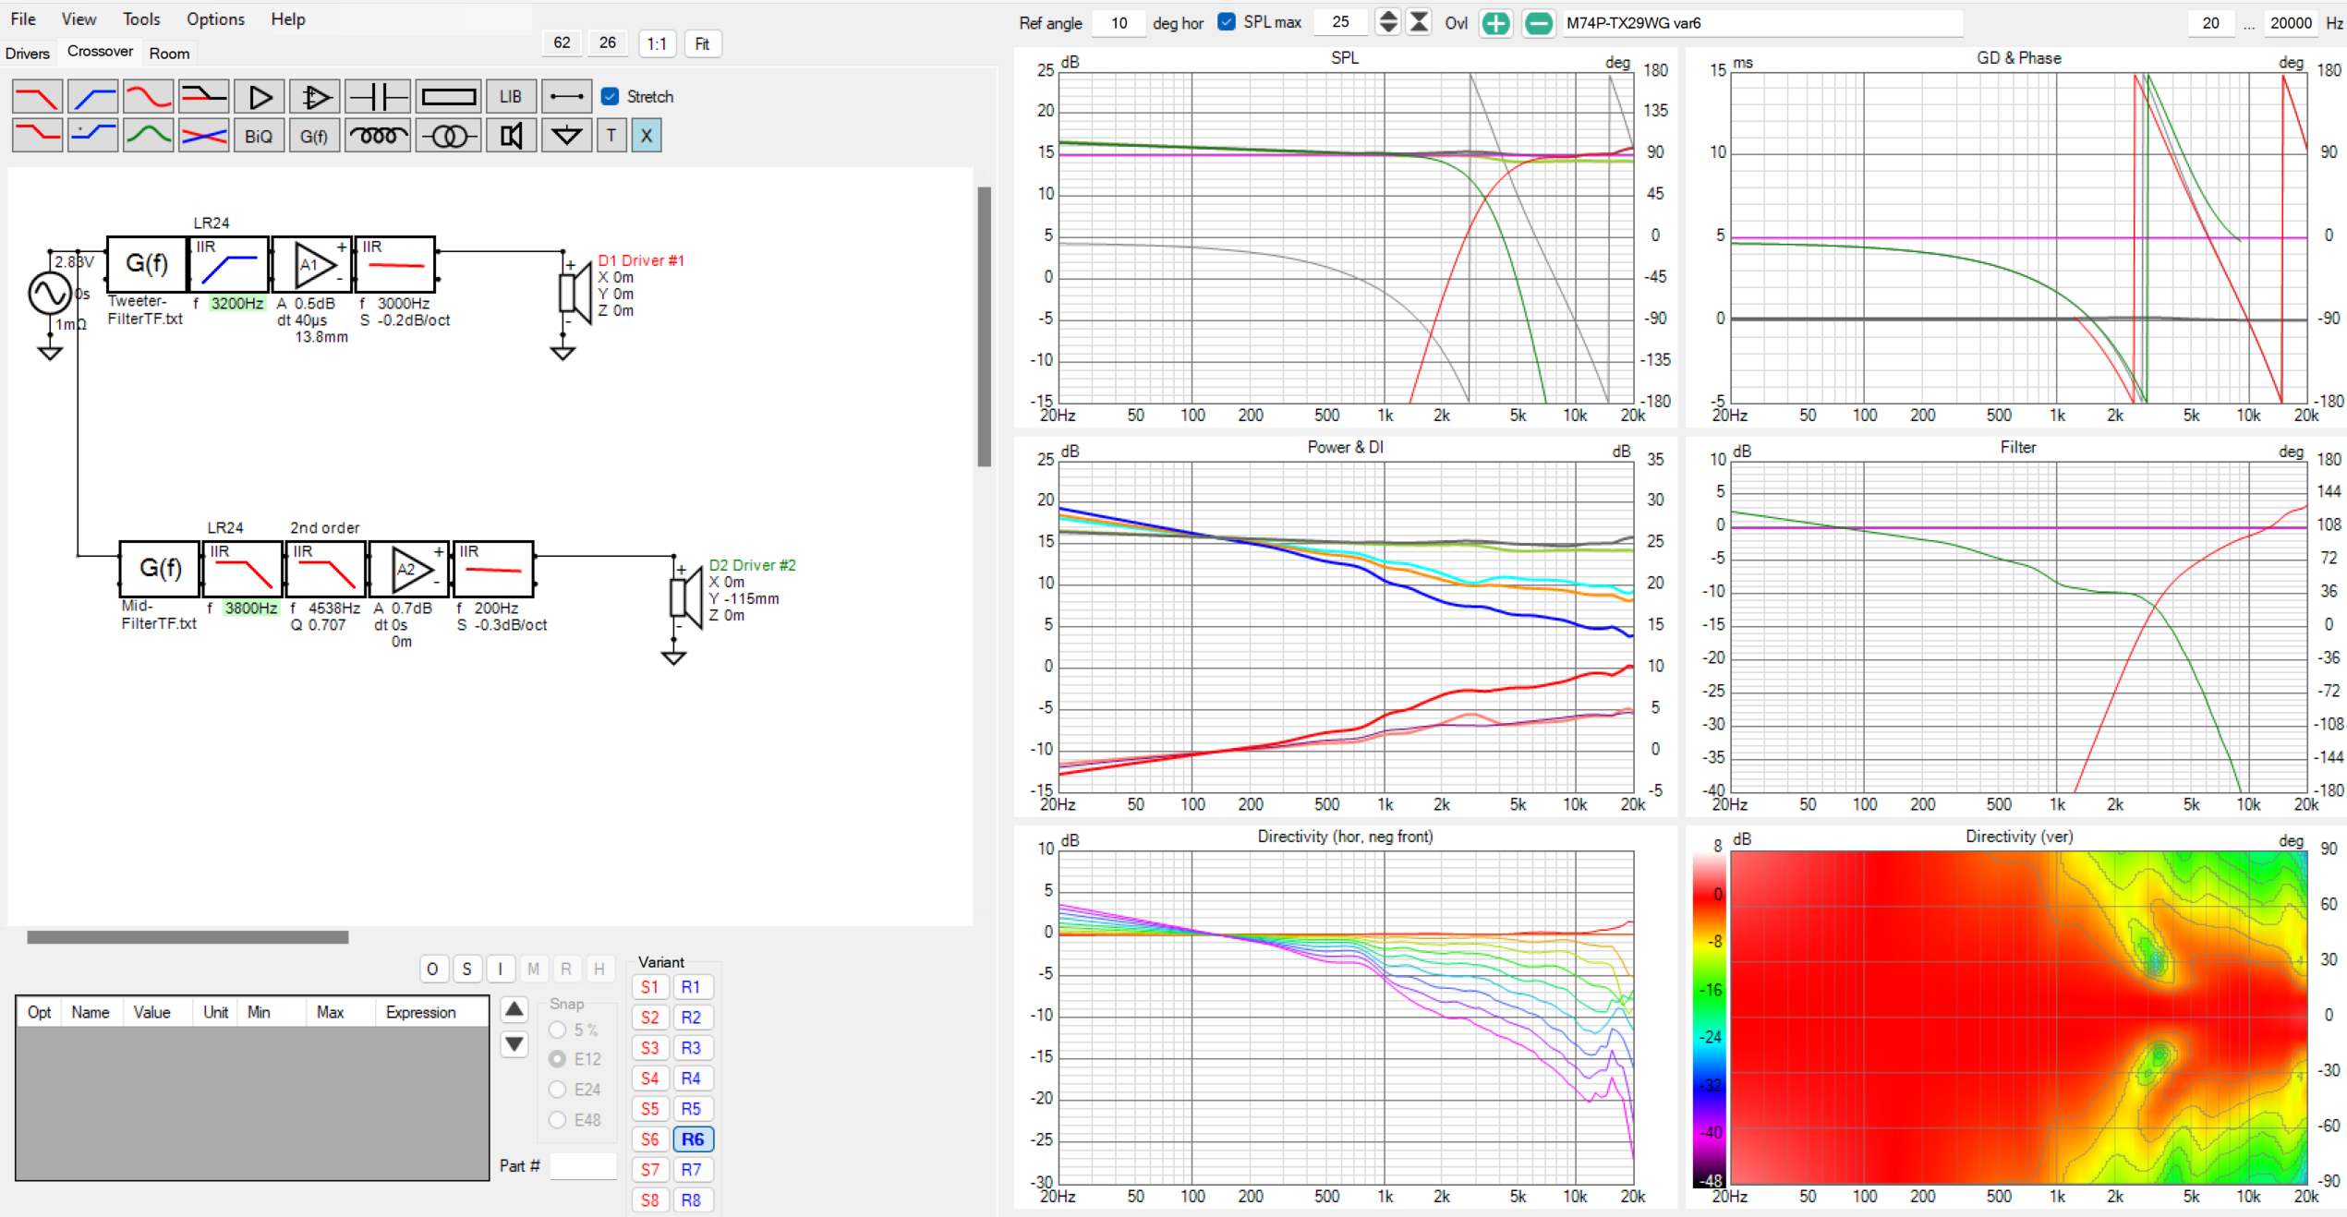Viewport: 2347px width, 1217px height.
Task: Recall variant R3
Action: point(692,1048)
